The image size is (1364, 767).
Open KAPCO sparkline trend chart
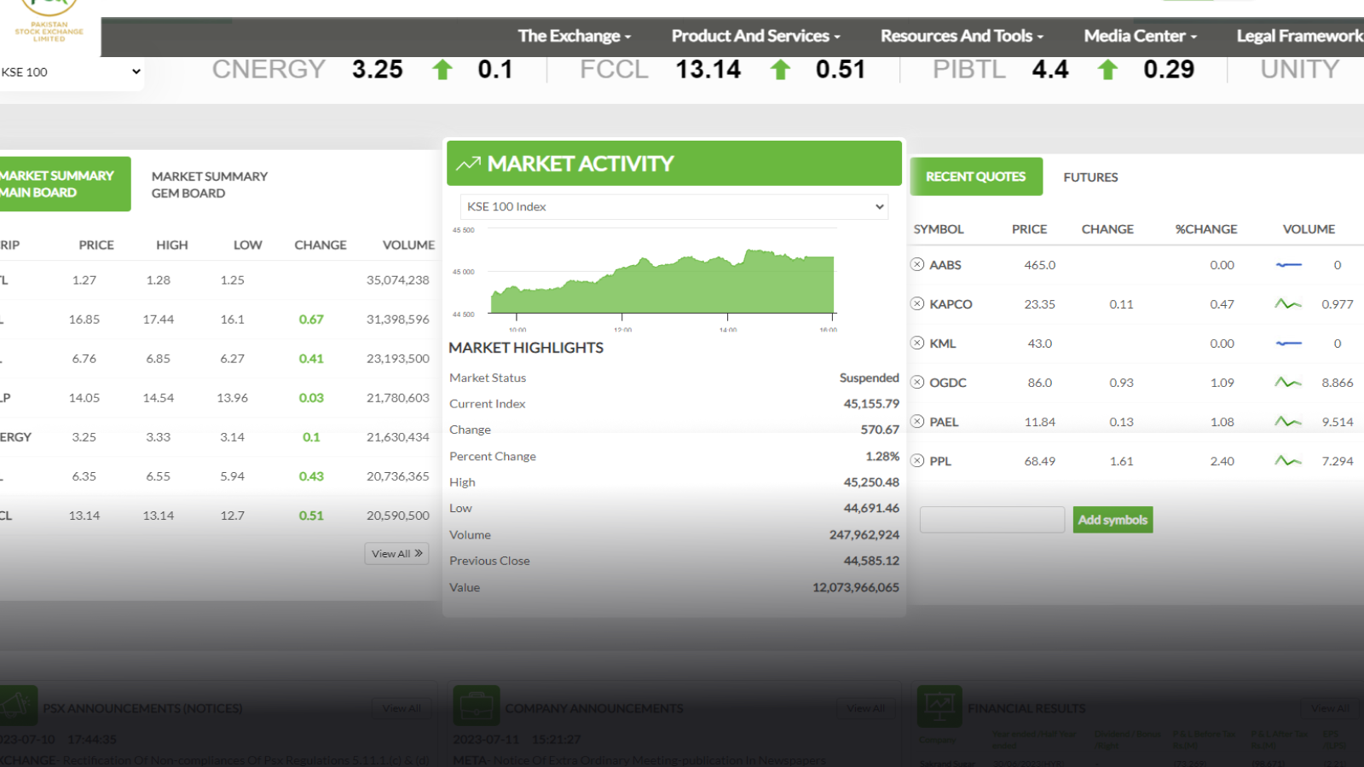(x=1288, y=303)
